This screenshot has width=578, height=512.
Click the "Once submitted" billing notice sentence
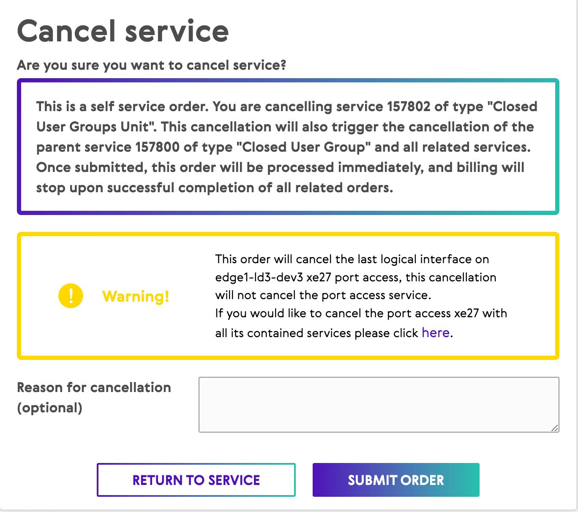[280, 167]
